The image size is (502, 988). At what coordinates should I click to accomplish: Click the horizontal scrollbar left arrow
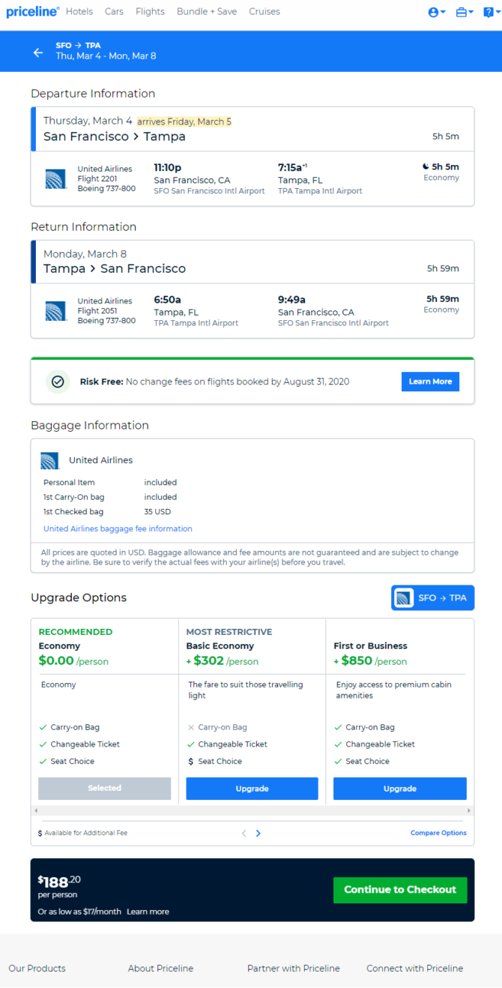[x=35, y=810]
